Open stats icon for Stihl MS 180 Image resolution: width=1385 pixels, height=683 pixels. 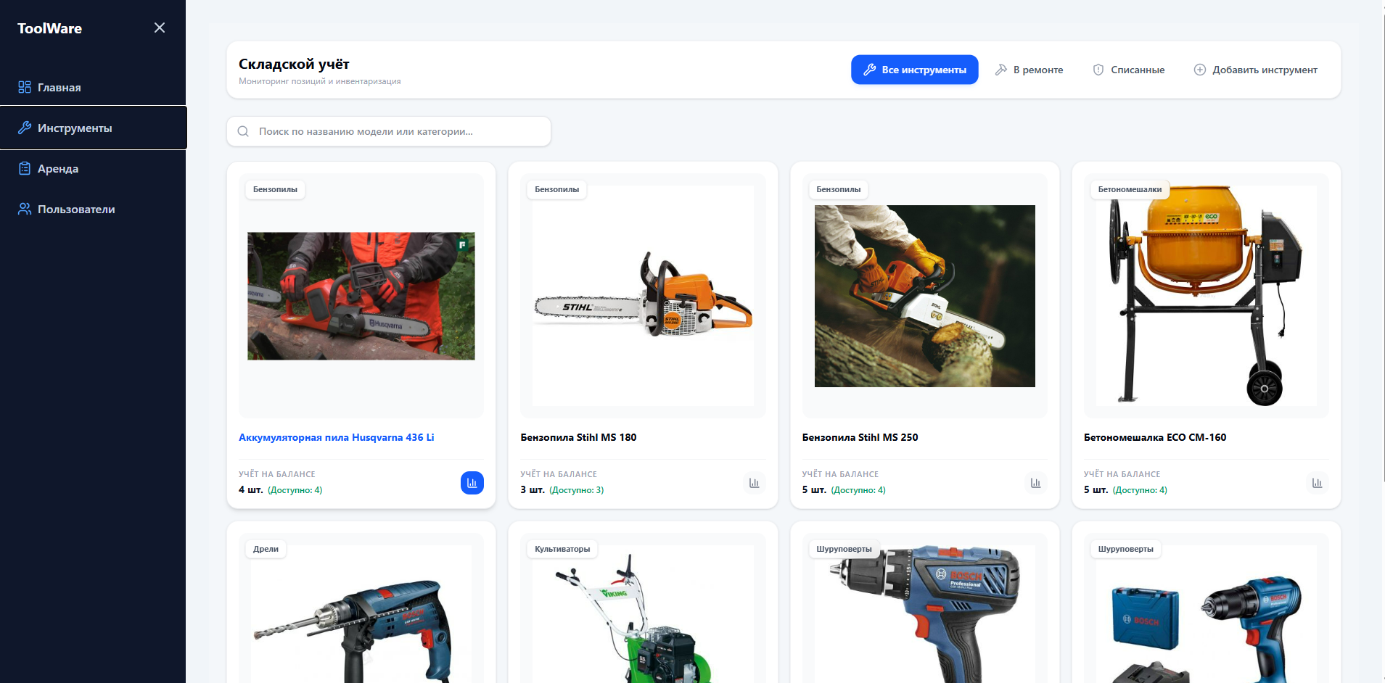point(754,483)
